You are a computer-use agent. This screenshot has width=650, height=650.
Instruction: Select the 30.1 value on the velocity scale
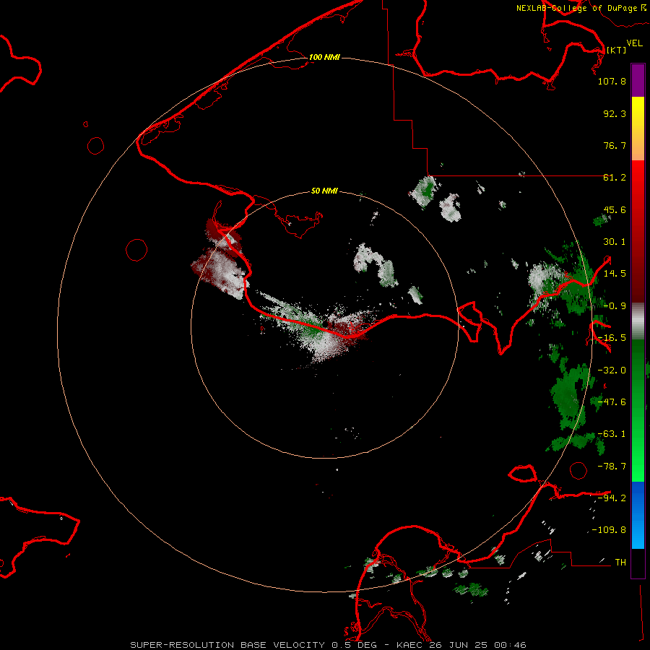click(x=615, y=242)
